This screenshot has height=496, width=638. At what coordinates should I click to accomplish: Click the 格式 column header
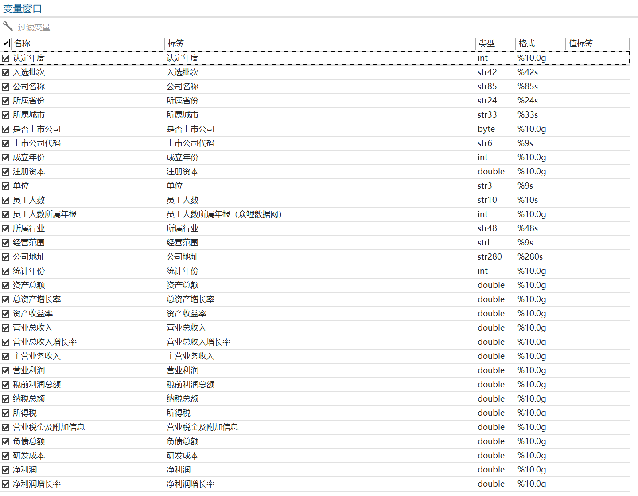point(526,43)
